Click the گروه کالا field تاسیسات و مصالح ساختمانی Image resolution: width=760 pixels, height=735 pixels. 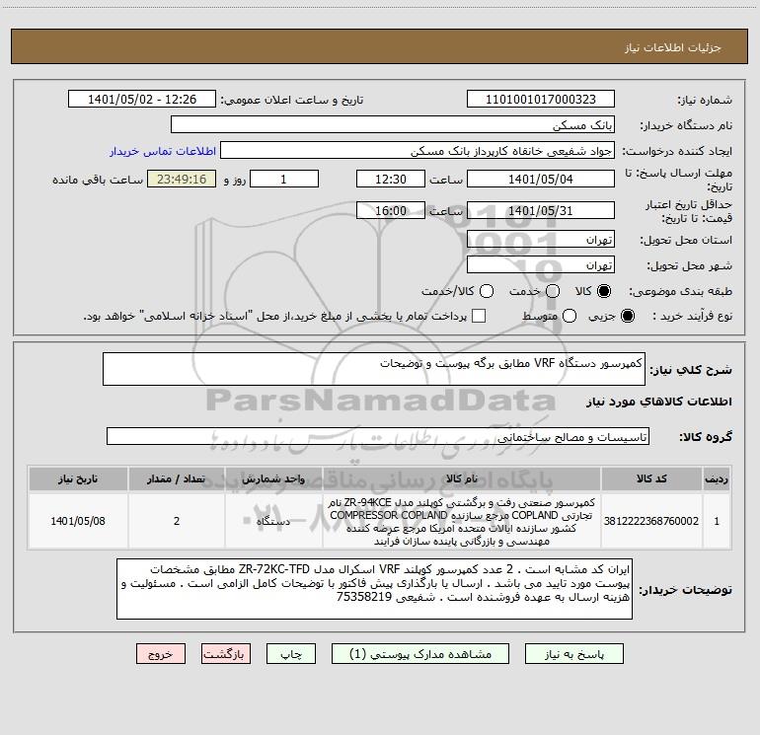(x=378, y=436)
